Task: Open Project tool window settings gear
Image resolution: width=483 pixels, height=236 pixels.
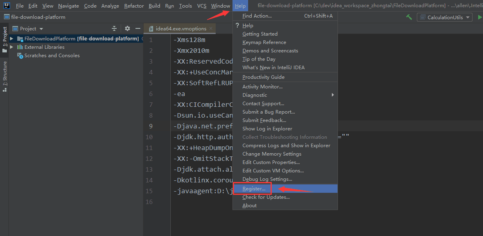Action: click(x=127, y=28)
